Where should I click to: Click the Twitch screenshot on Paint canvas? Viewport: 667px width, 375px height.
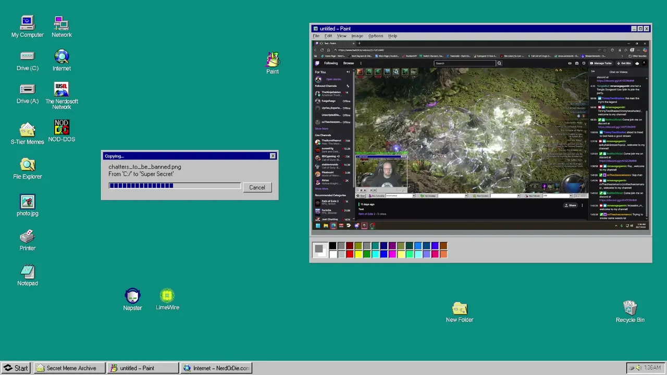480,135
